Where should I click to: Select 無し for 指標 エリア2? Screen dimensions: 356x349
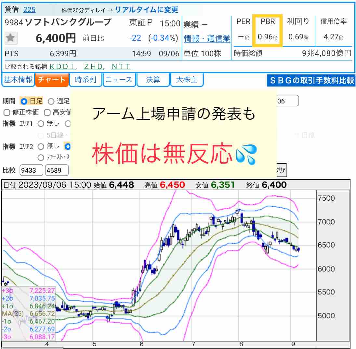(41, 147)
